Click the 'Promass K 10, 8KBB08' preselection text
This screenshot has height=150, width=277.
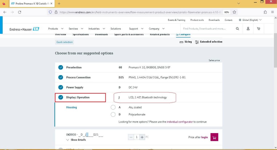(150, 67)
